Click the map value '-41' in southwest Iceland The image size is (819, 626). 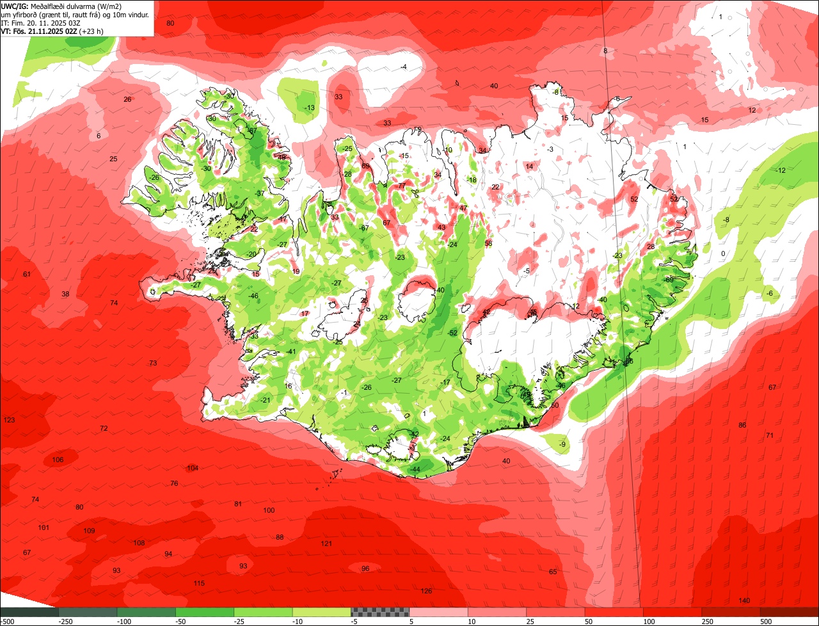(x=290, y=351)
